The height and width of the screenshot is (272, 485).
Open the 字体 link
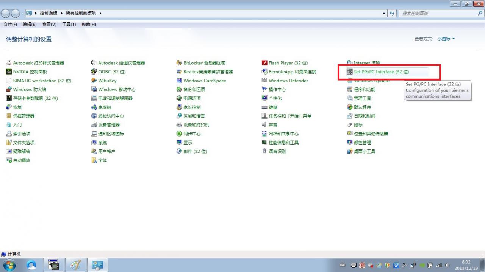coord(103,160)
